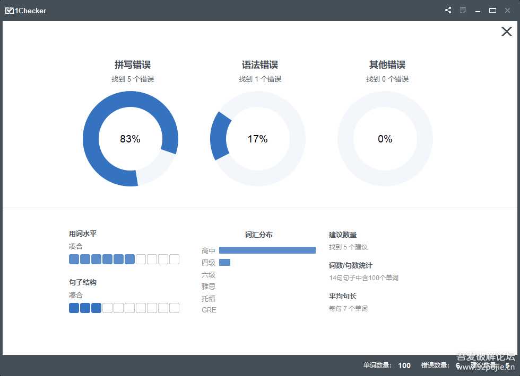Open the report/notes icon in title bar

463,10
